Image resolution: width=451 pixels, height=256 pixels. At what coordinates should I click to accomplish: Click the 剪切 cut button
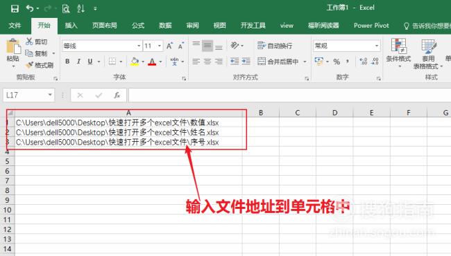(36, 42)
